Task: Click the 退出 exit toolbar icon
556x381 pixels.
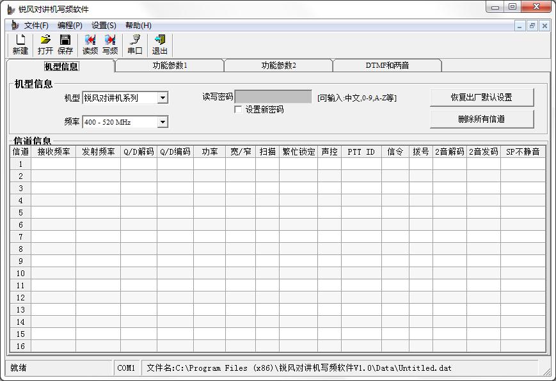Action: [159, 45]
